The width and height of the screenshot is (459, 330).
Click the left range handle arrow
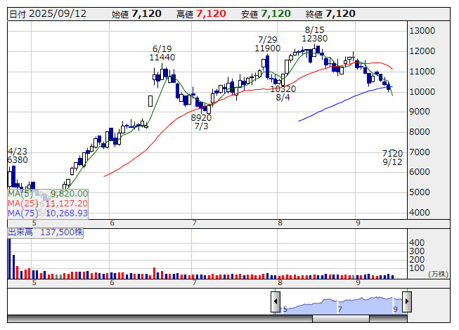pos(276,302)
